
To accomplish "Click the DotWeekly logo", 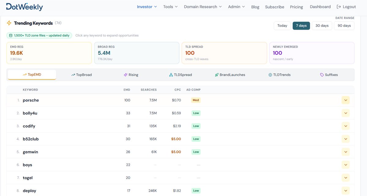I will [24, 6].
